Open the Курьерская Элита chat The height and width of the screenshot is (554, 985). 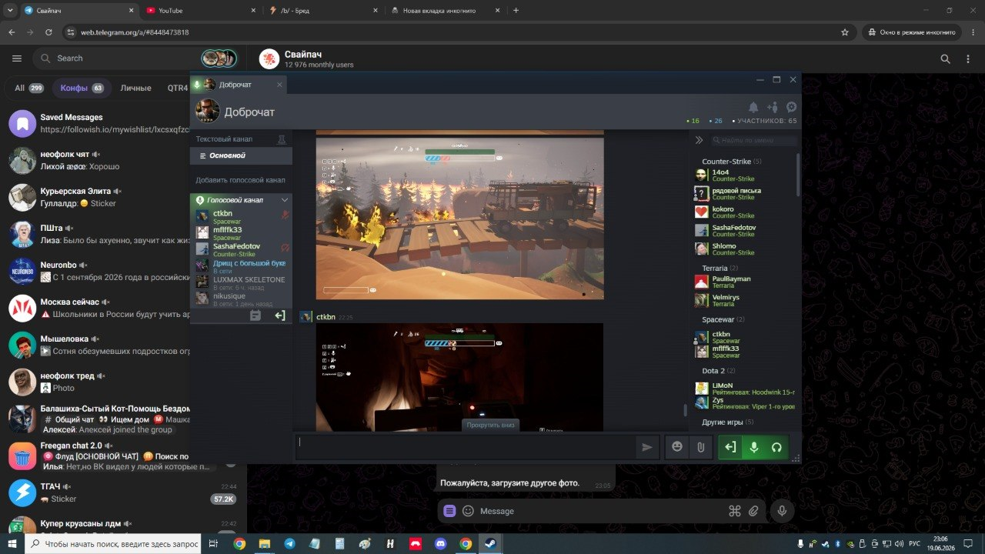(x=98, y=197)
